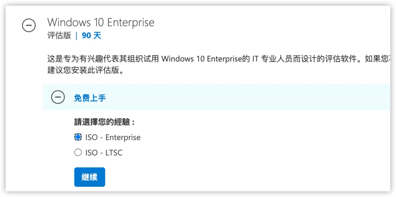Choose the ISO - Enterprise label text
The height and width of the screenshot is (197, 396).
click(x=113, y=137)
